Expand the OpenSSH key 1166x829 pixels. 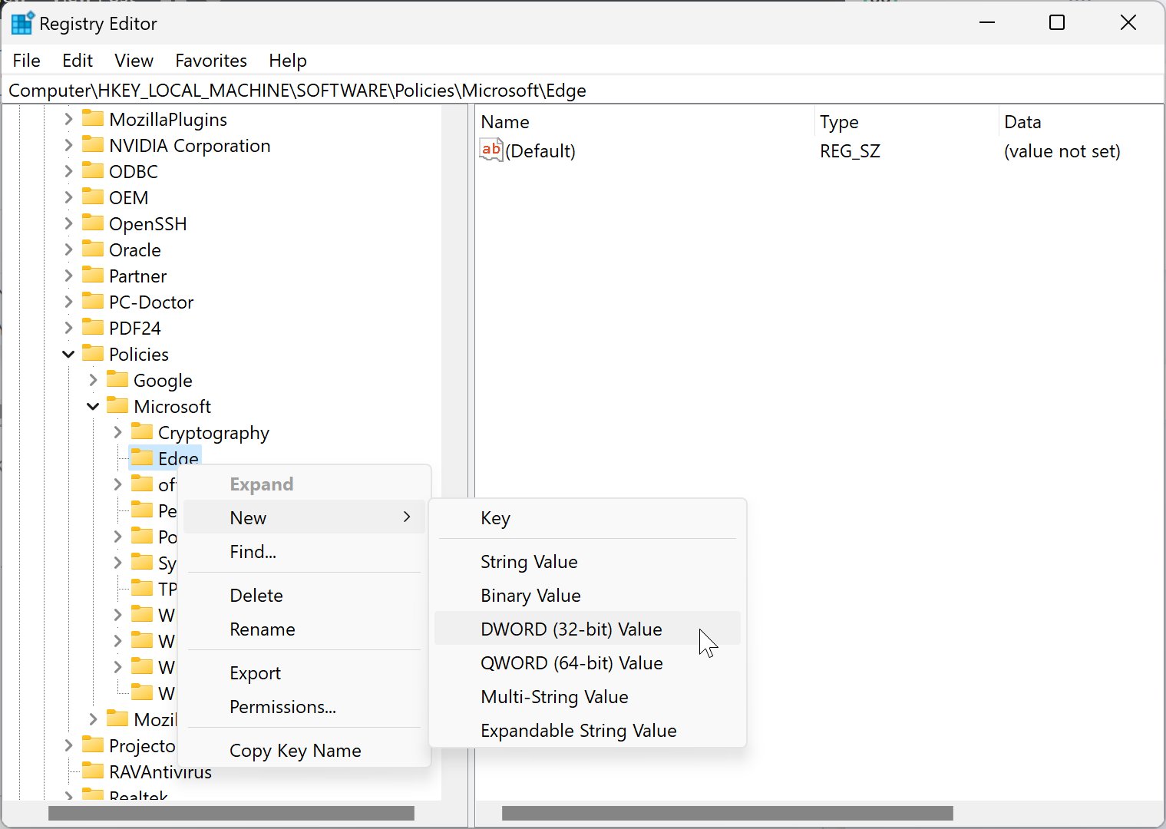tap(68, 223)
